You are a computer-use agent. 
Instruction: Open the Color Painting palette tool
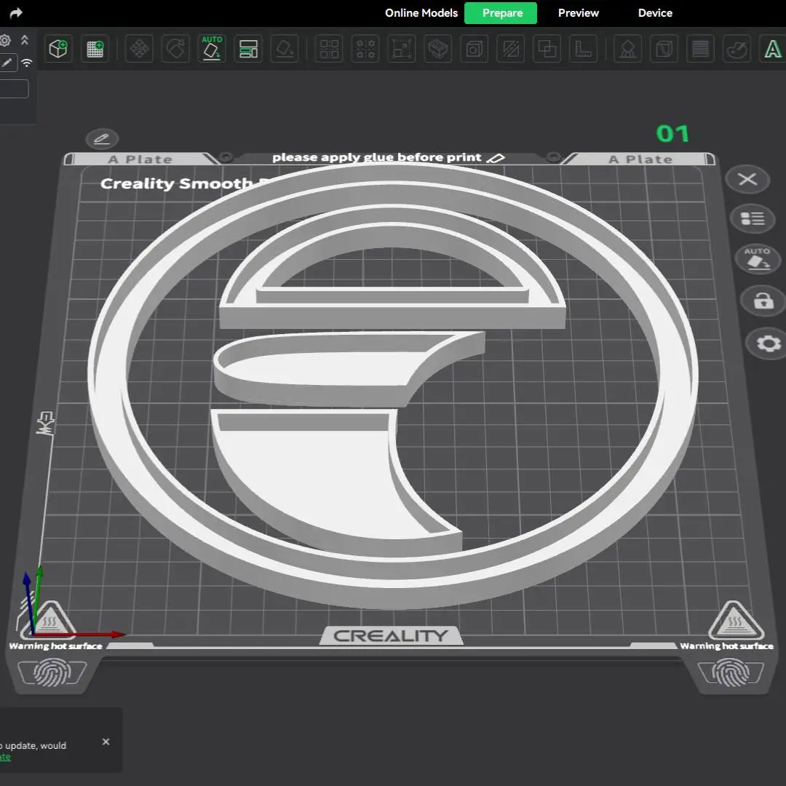tap(737, 49)
